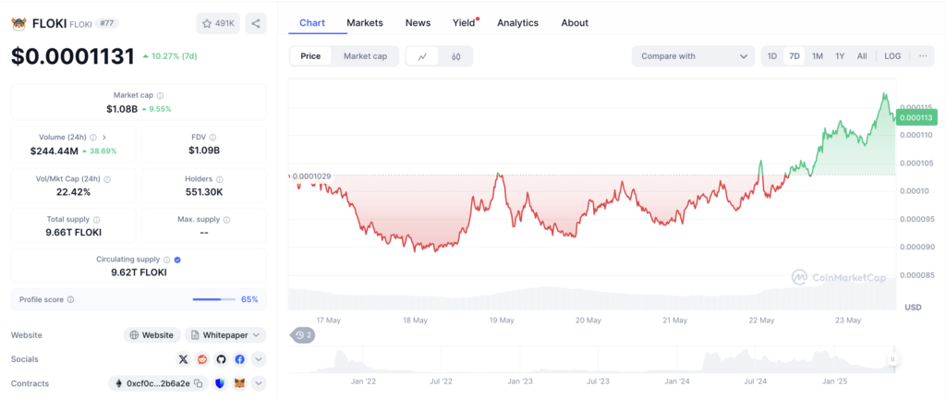
Task: Select the 1Y time range
Action: tap(840, 56)
